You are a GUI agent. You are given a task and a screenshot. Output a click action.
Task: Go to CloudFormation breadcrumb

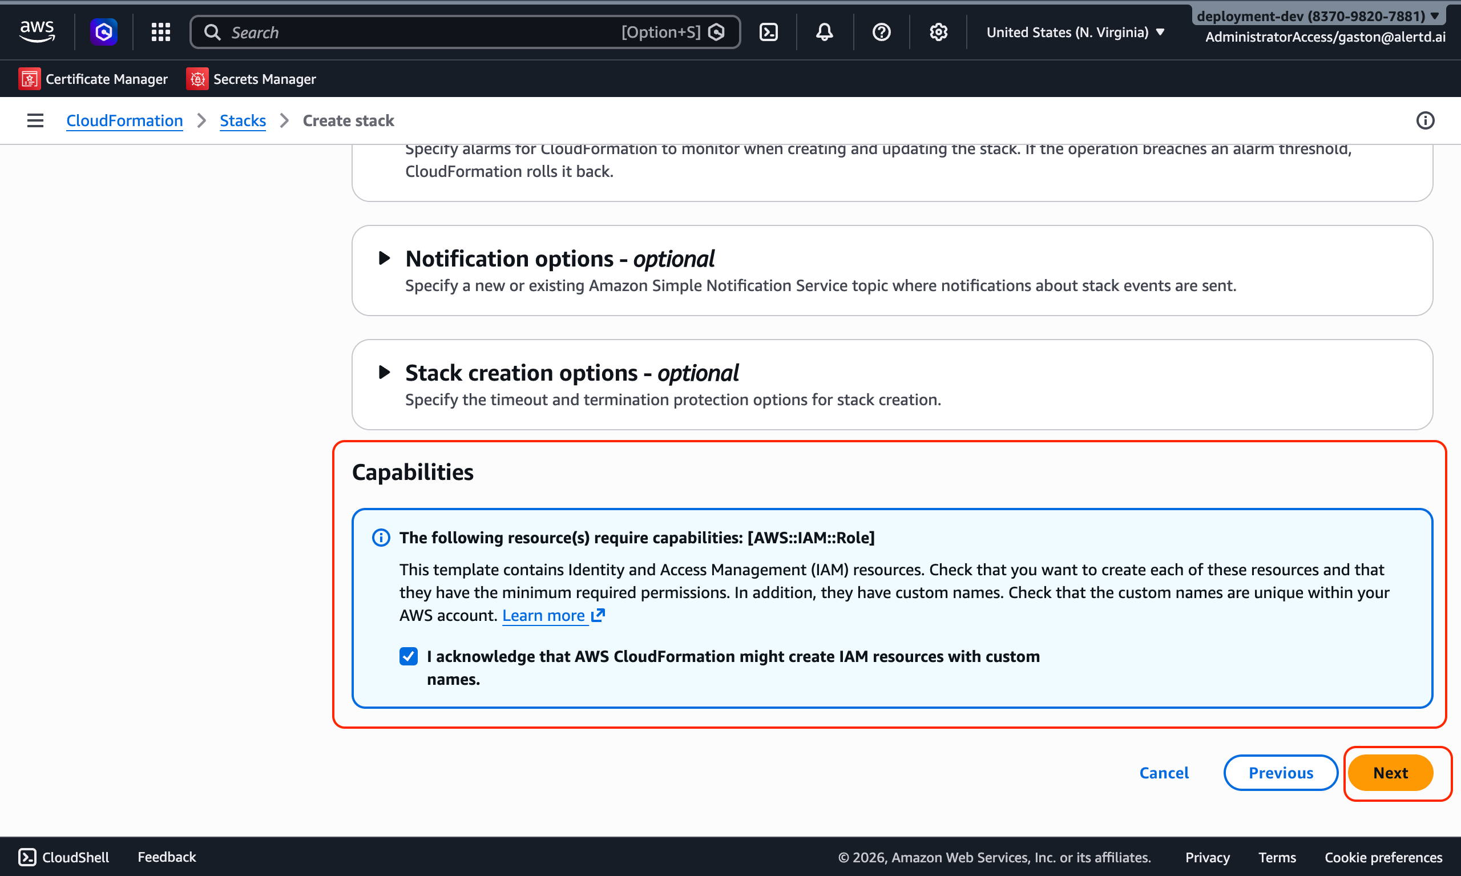point(124,120)
